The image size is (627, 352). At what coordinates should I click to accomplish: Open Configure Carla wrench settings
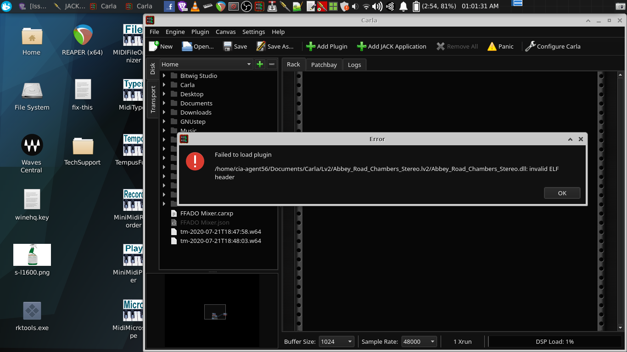[553, 46]
